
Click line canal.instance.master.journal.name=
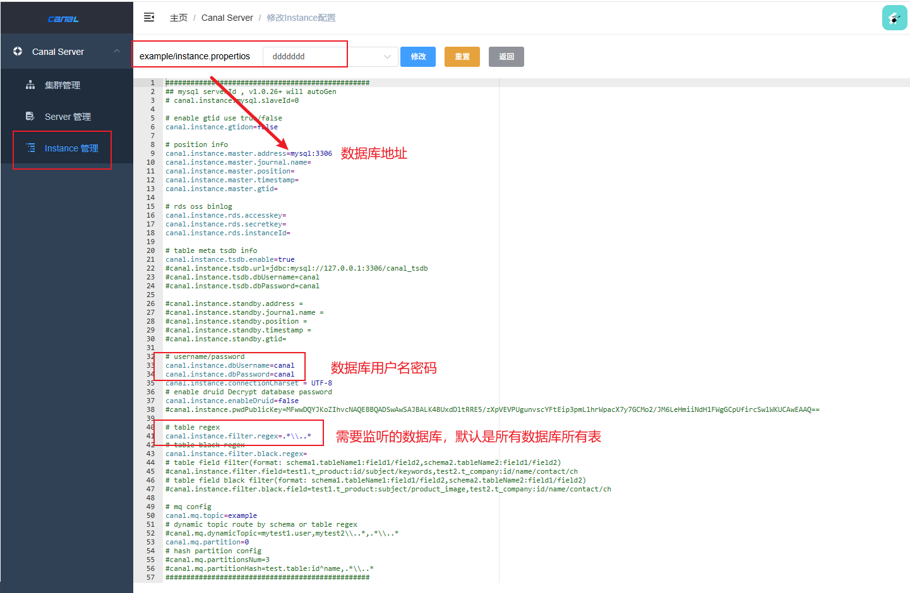[x=238, y=162]
